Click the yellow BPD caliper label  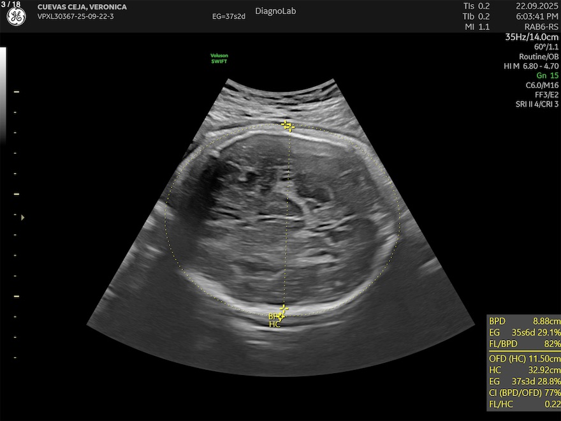pos(274,316)
